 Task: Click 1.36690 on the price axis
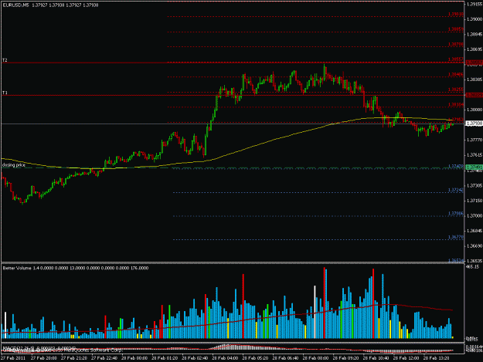474,245
